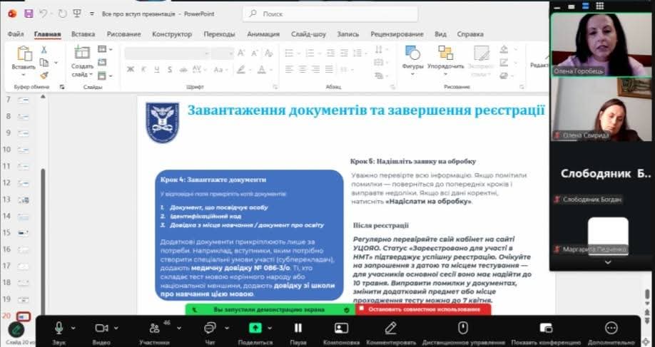Open the Чат chat panel

[210, 328]
